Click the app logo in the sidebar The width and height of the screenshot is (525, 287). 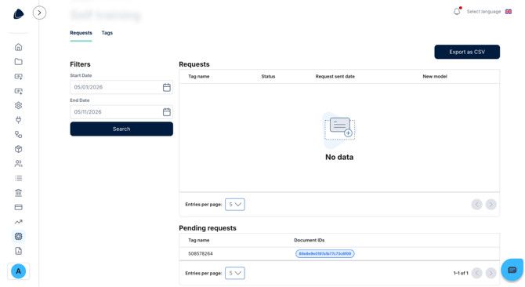(x=19, y=14)
